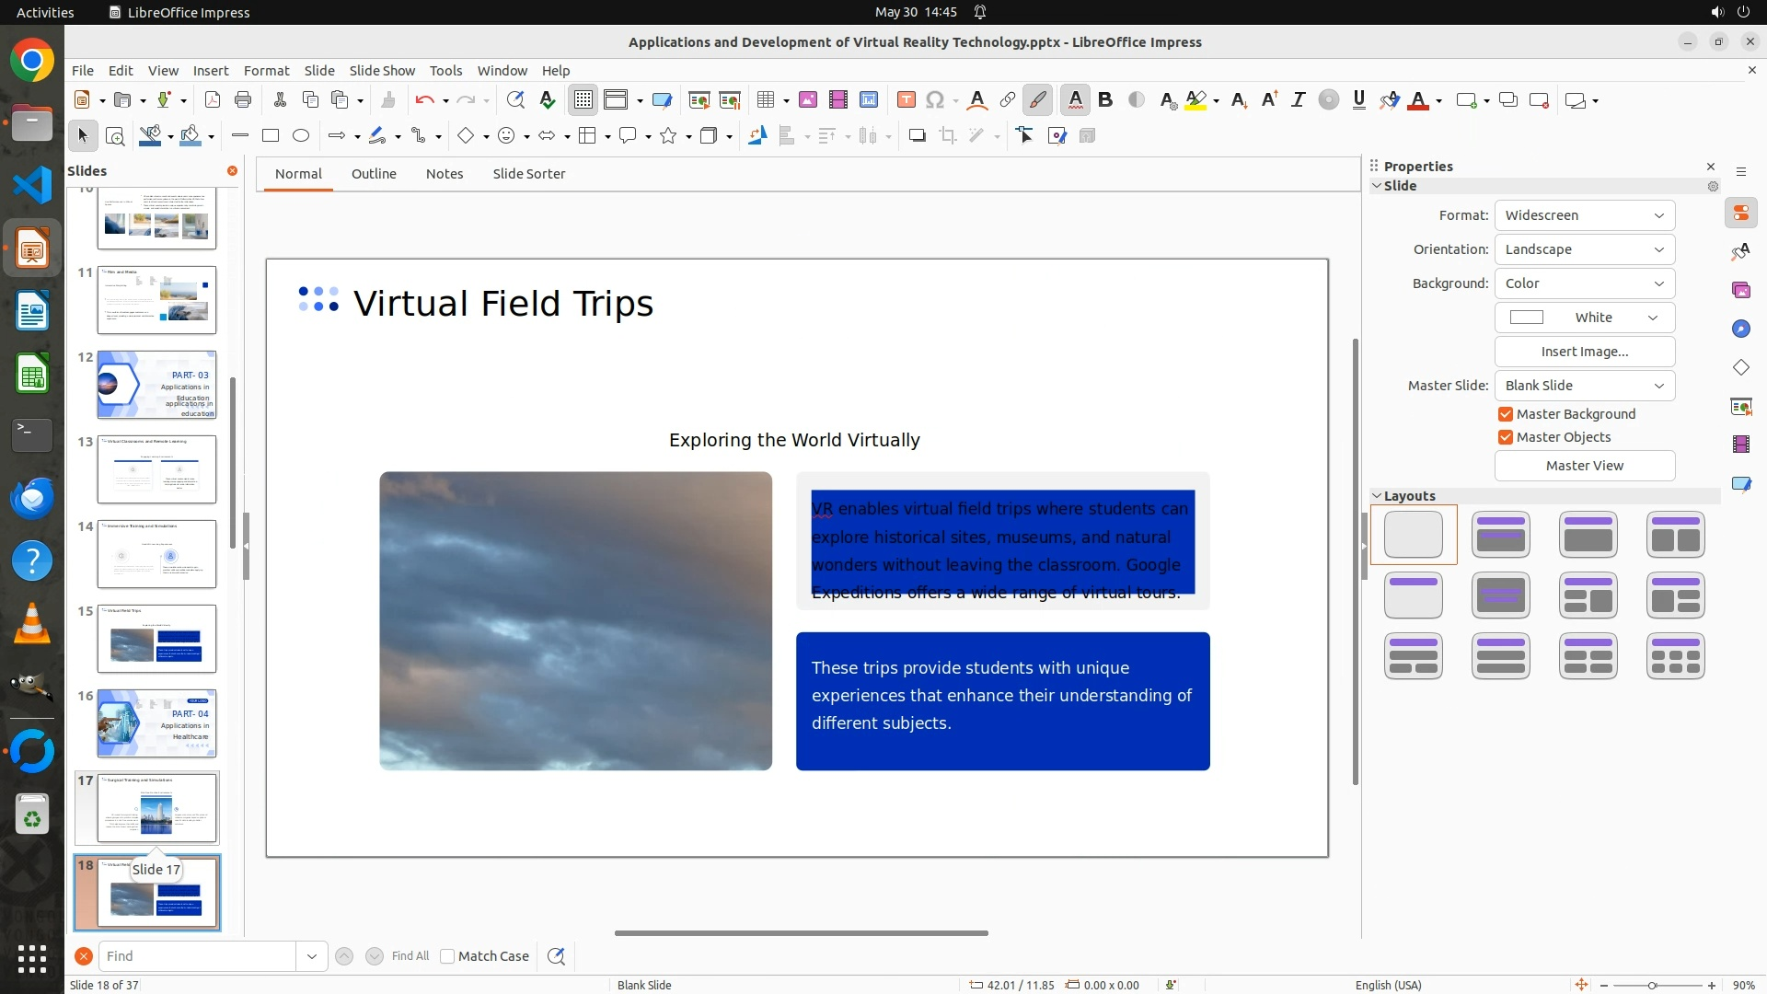Open the Slide Show menu
Viewport: 1767px width, 994px height.
point(382,71)
